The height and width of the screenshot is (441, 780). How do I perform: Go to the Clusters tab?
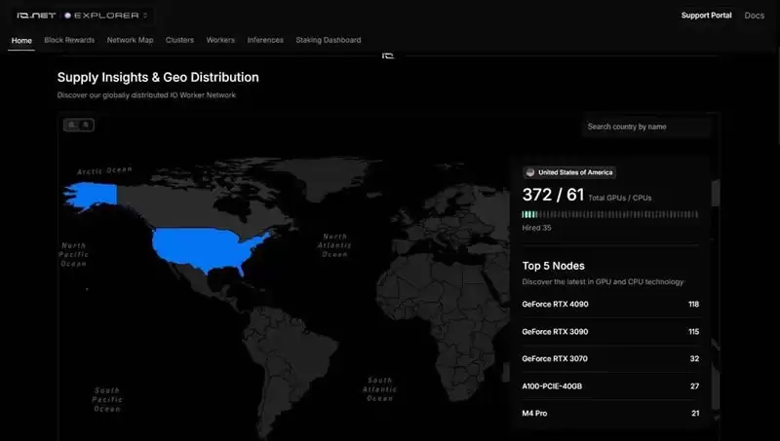pos(179,40)
